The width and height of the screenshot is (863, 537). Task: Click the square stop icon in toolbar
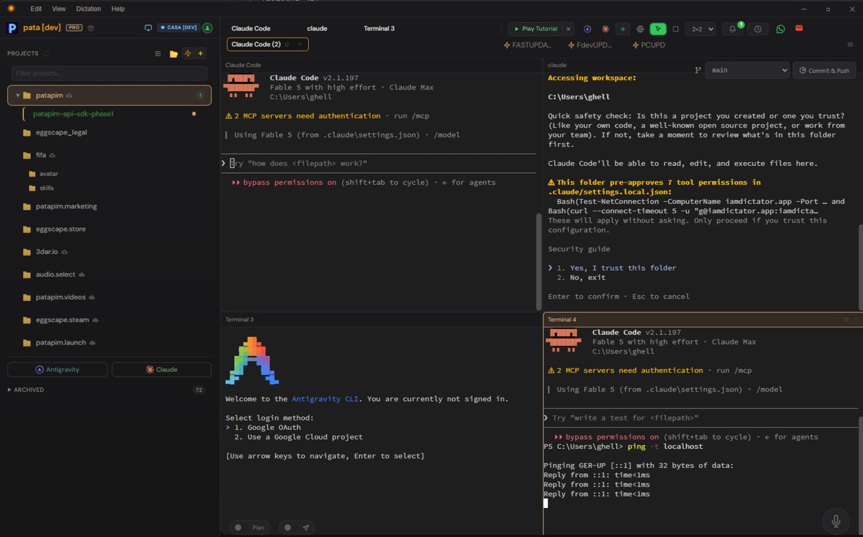click(x=676, y=29)
